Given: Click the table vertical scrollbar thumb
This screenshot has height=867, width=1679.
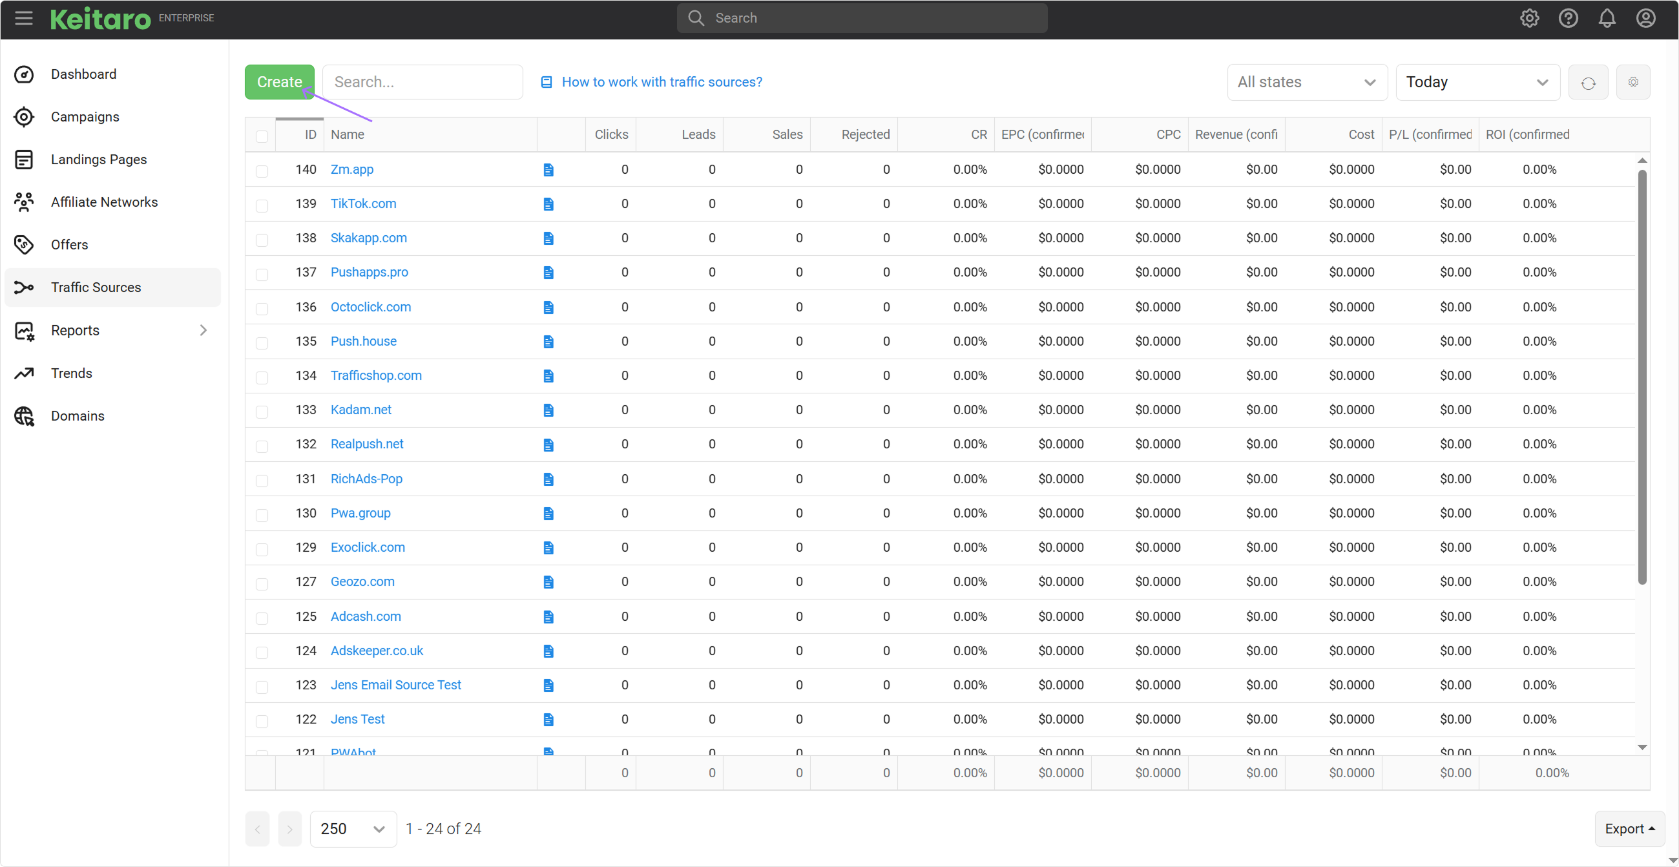Looking at the screenshot, I should 1642,377.
